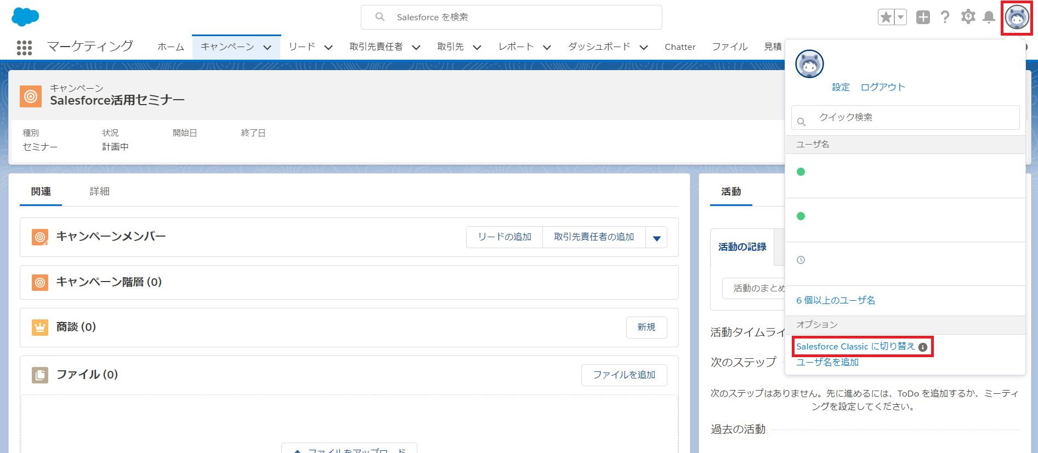Open the Chatter navigation tab
The width and height of the screenshot is (1038, 453).
680,47
